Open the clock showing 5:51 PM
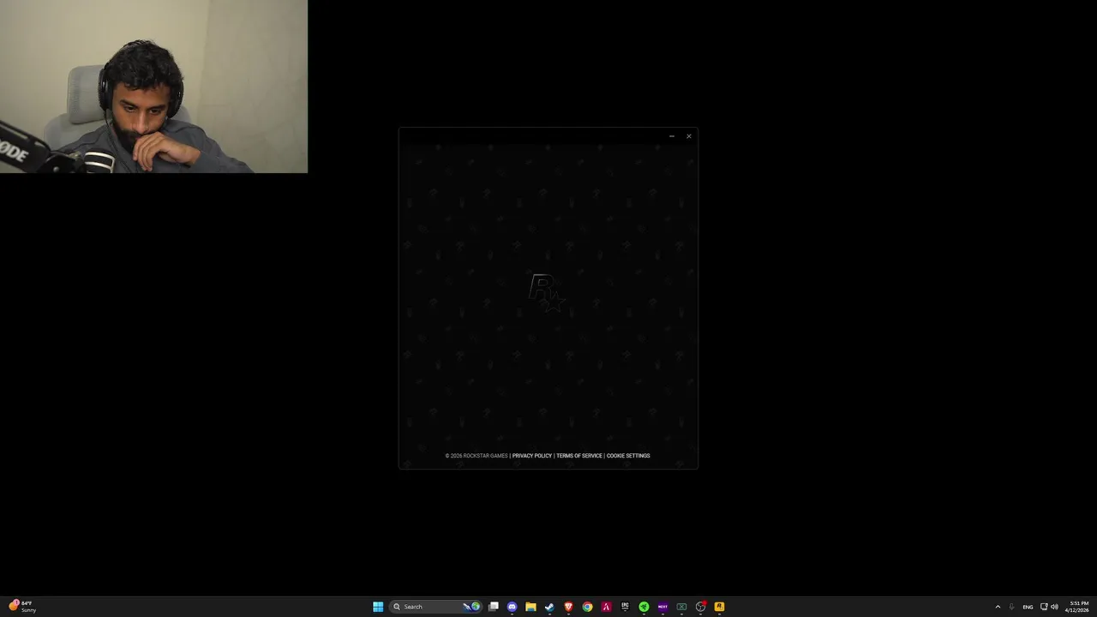The width and height of the screenshot is (1097, 617). 1078,607
